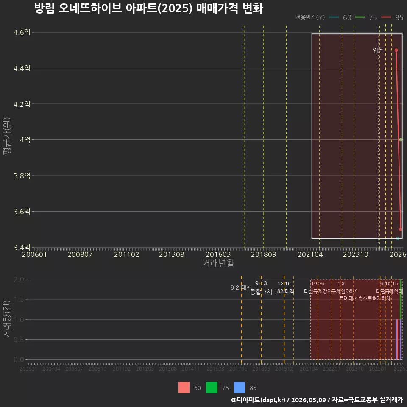Click '201102' on the price chart x-axis

pyautogui.click(x=127, y=254)
